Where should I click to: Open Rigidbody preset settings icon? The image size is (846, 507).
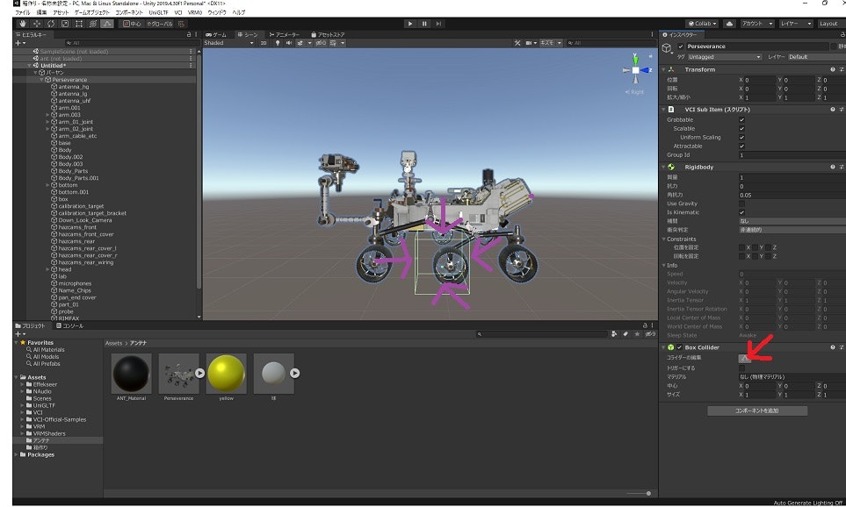pyautogui.click(x=841, y=167)
